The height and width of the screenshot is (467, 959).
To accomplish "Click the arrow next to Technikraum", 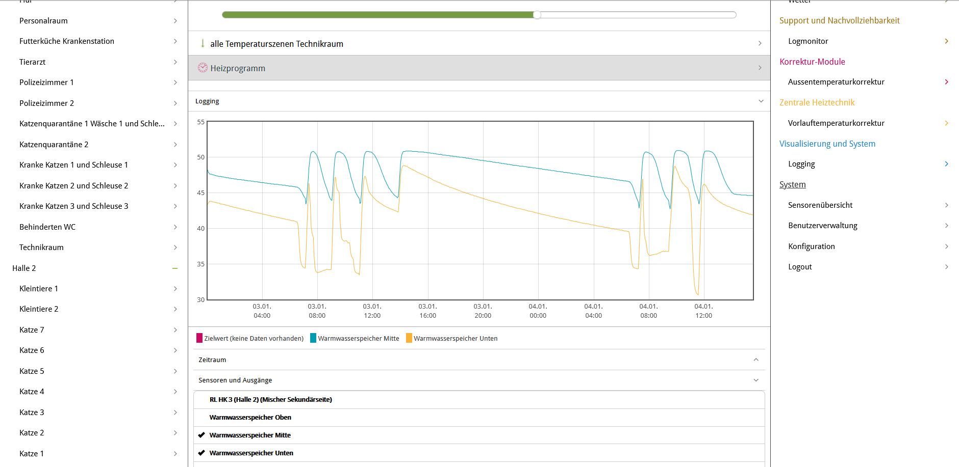I will pos(175,247).
